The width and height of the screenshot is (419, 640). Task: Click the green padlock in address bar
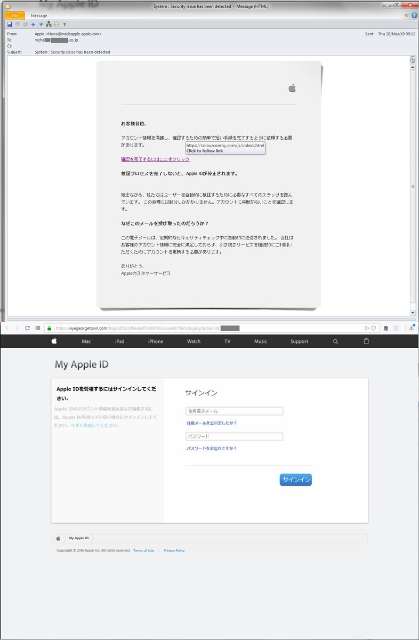click(49, 328)
